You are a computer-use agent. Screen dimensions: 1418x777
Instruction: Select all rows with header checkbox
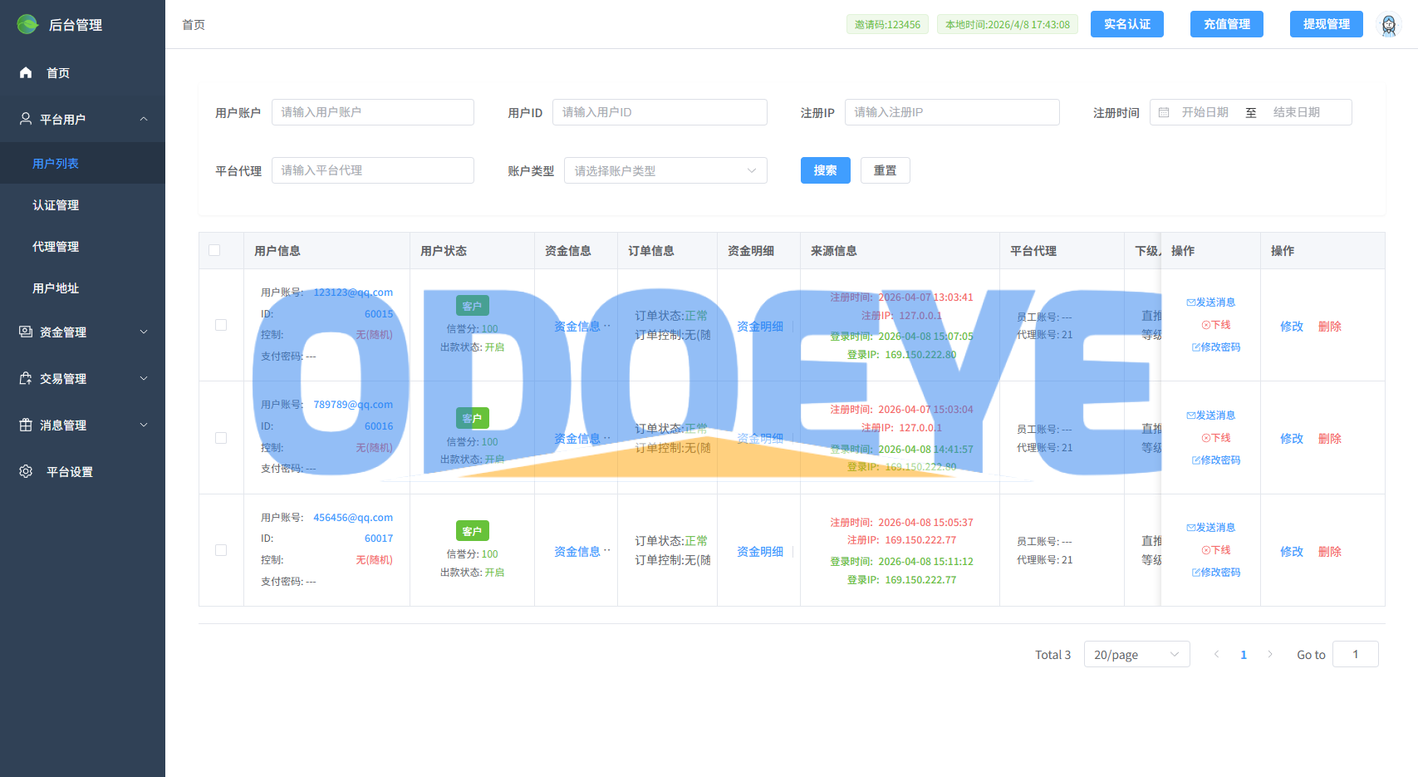(214, 250)
